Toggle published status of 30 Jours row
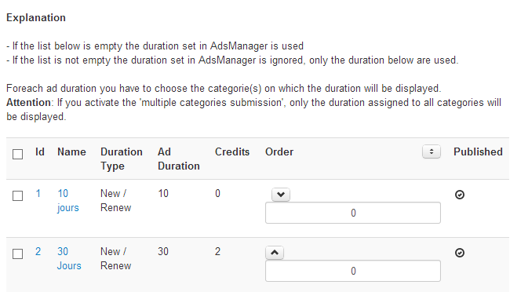Image resolution: width=510 pixels, height=292 pixels. click(460, 253)
